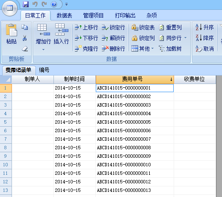Expand the 增加行 dropdown arrow
The image size is (222, 197).
(x=43, y=50)
